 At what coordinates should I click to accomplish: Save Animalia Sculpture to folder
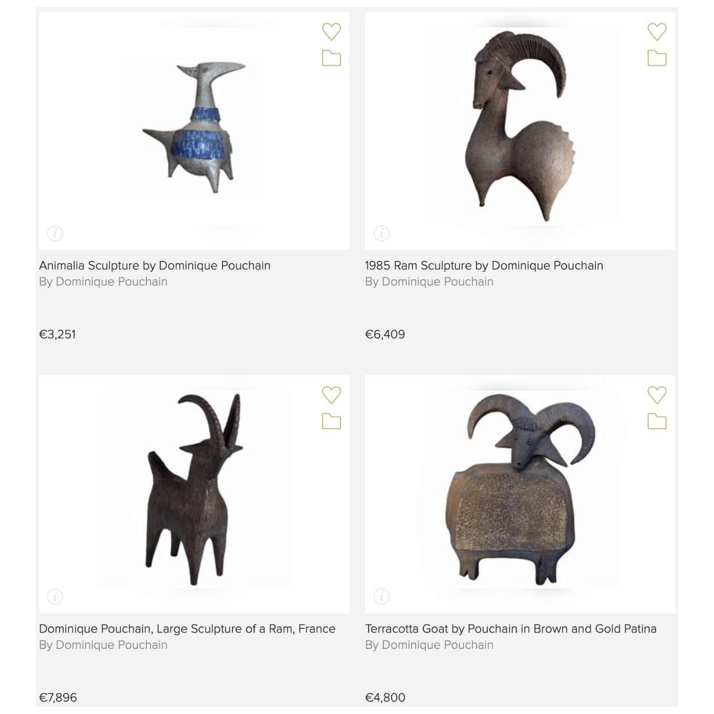pyautogui.click(x=331, y=58)
